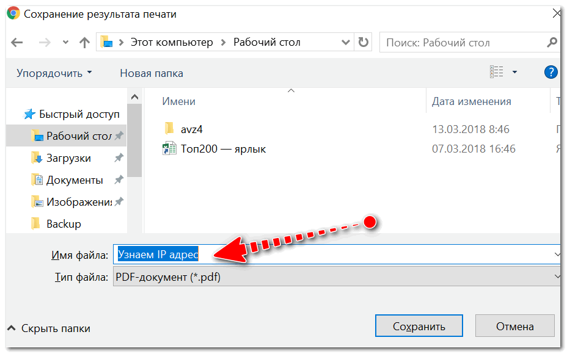Collapse folders with Скрыть папки
The height and width of the screenshot is (354, 567).
coord(49,328)
